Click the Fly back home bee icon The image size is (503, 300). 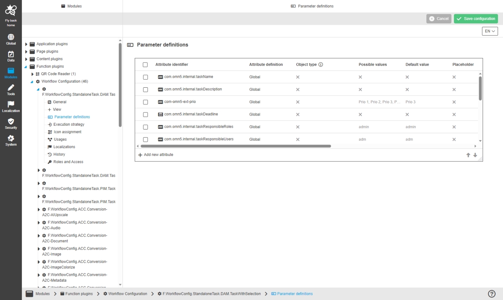pos(11,11)
